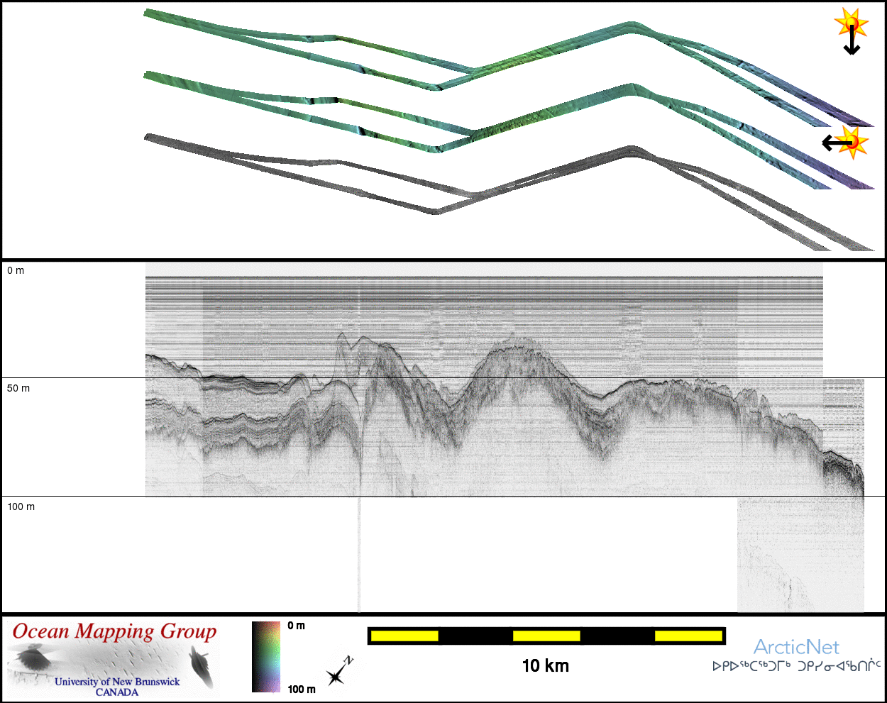Click the first yellow scale bar segment
The height and width of the screenshot is (703, 887).
coord(404,636)
